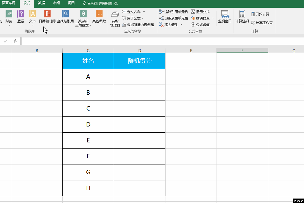Select column F header
This screenshot has height=203, width=304.
pos(242,51)
